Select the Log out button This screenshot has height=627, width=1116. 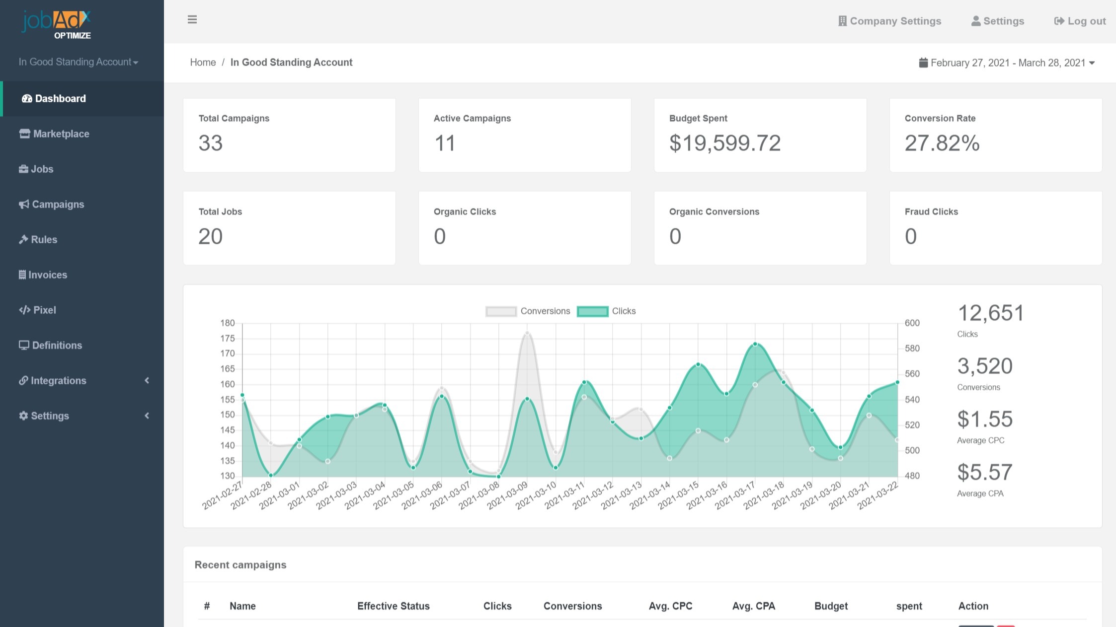[x=1081, y=20]
